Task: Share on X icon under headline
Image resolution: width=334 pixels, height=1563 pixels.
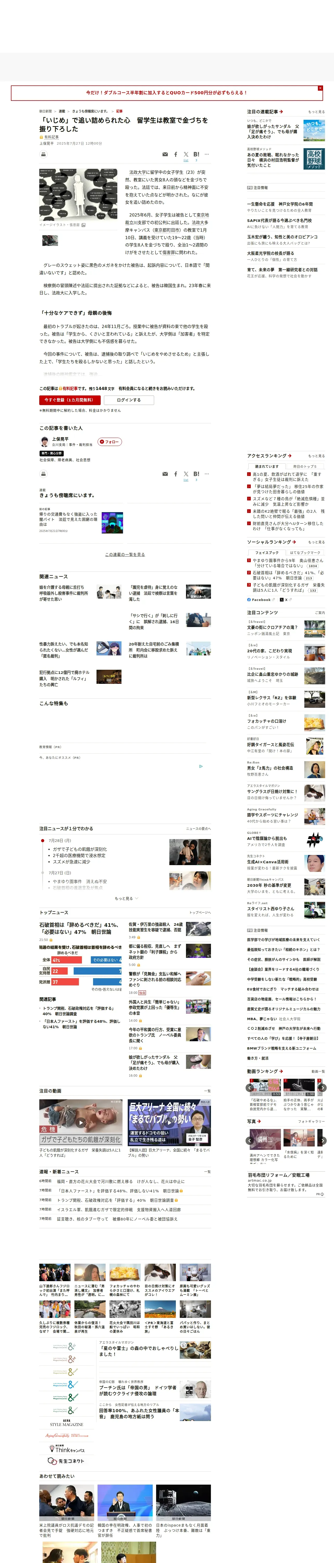Action: [186, 154]
